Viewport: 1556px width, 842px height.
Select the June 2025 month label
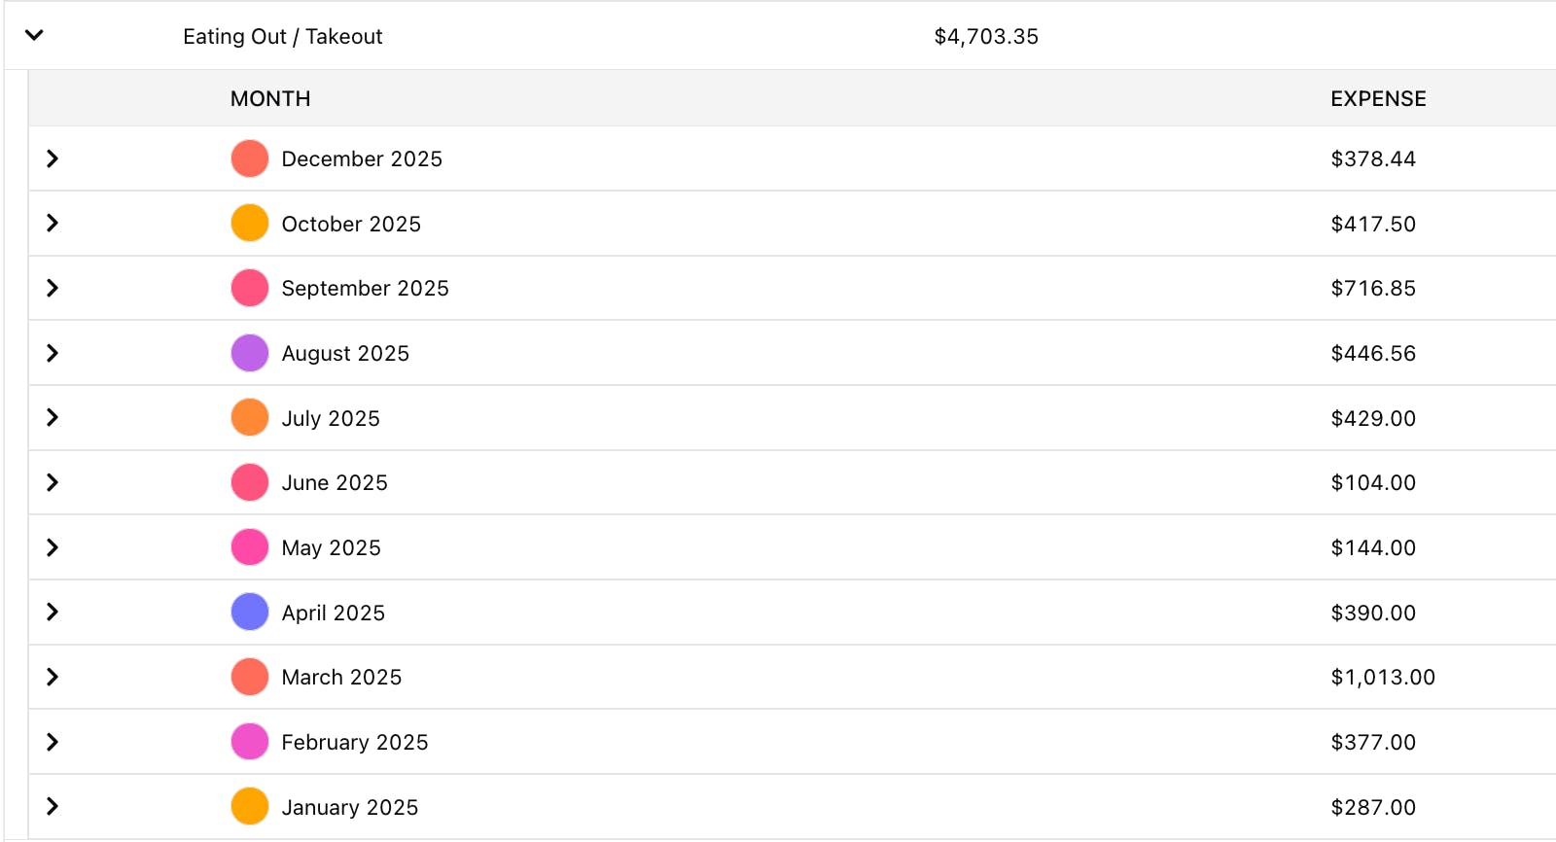(x=335, y=483)
